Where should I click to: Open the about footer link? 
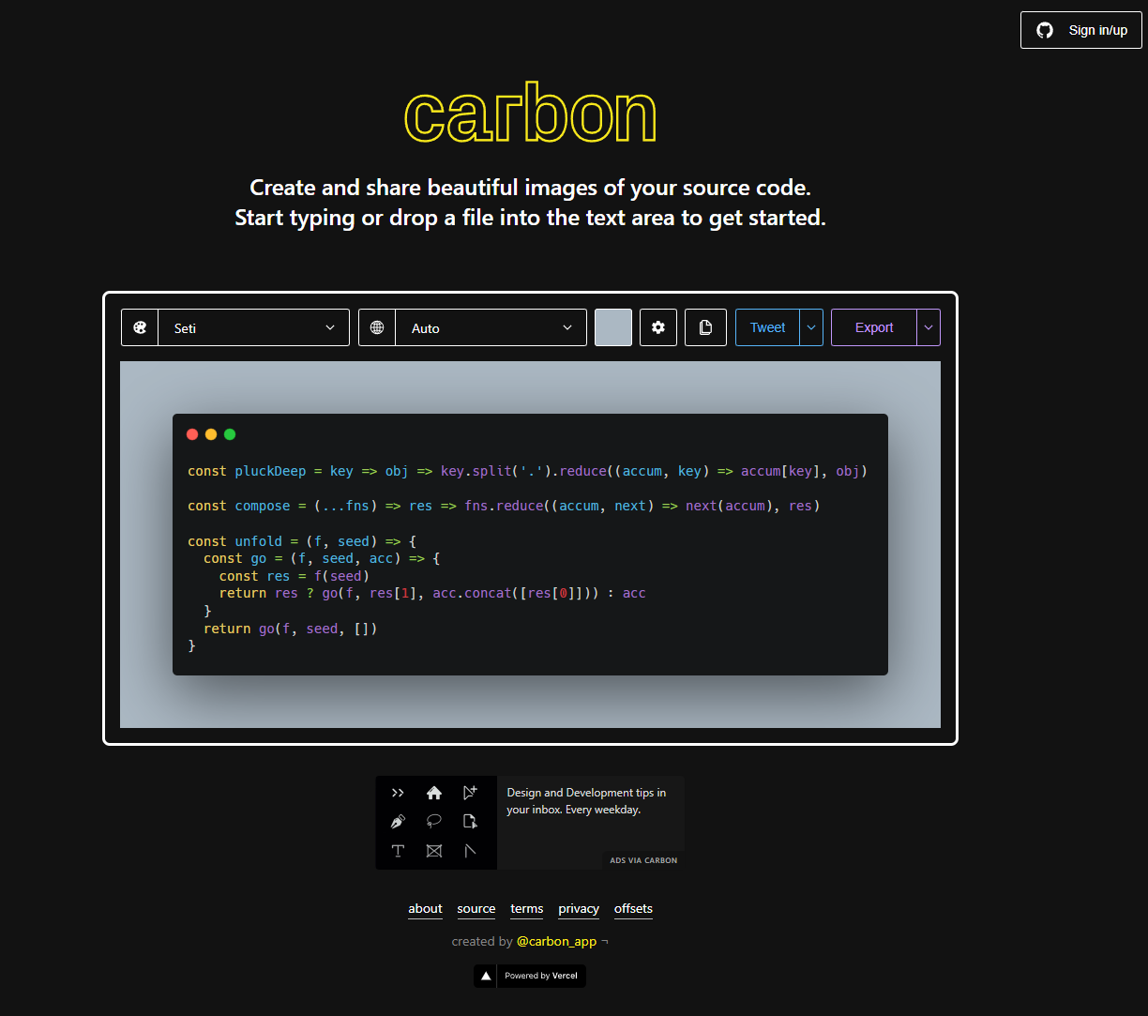(x=425, y=908)
